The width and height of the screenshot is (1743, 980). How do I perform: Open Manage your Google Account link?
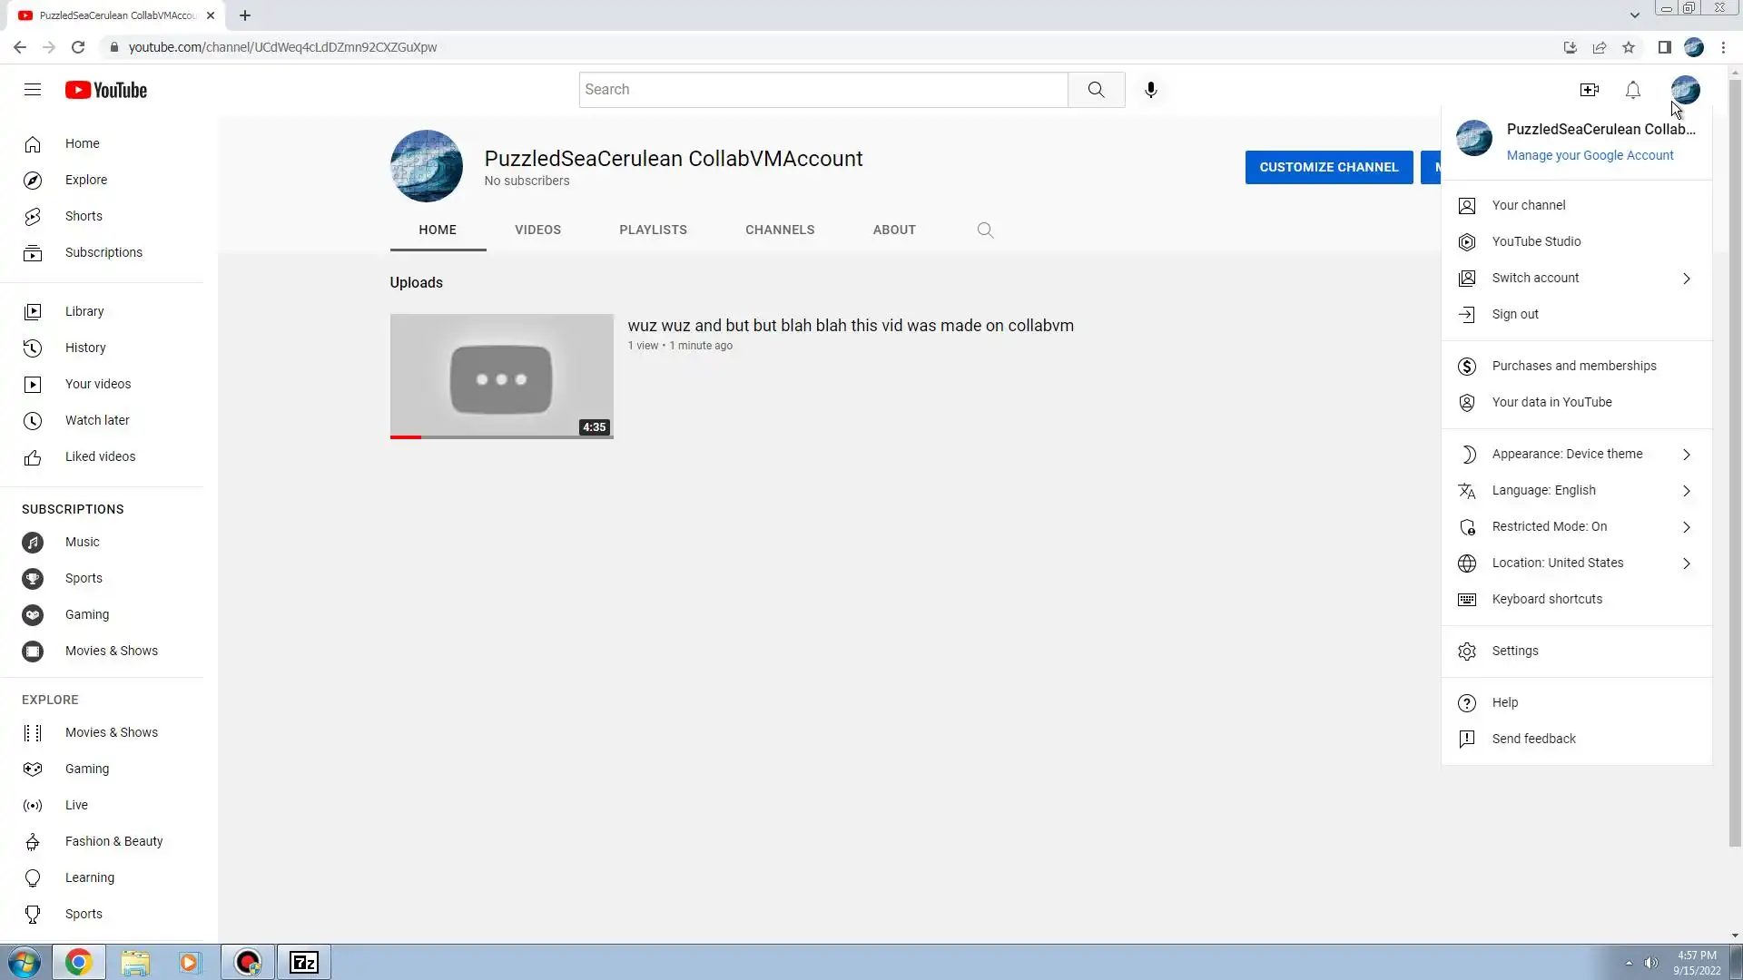[x=1590, y=155]
